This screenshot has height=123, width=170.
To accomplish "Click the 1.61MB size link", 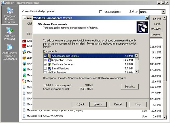I will (157, 19).
